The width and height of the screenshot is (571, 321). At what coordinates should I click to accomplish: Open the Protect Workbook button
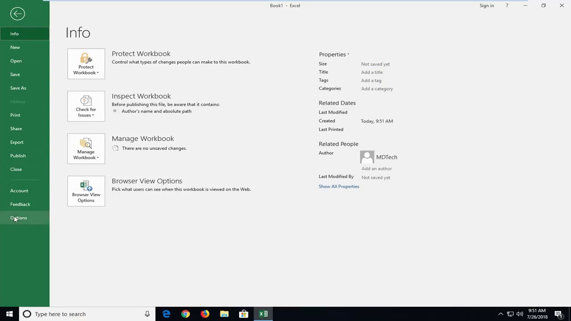[86, 64]
